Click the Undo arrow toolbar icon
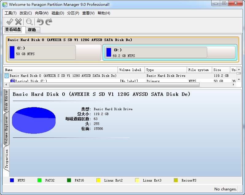 pos(40,22)
